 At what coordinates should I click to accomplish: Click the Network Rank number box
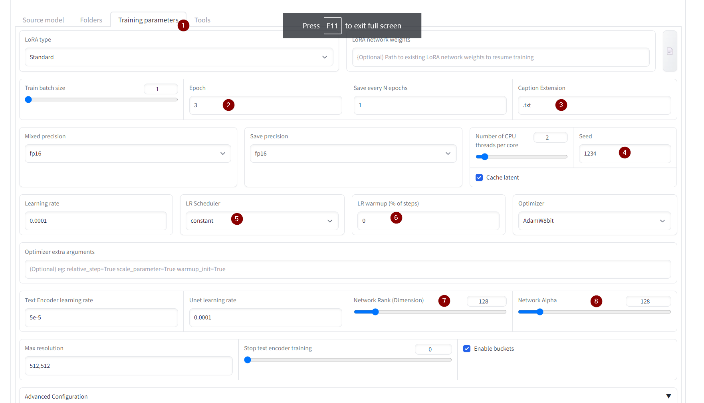pyautogui.click(x=486, y=301)
